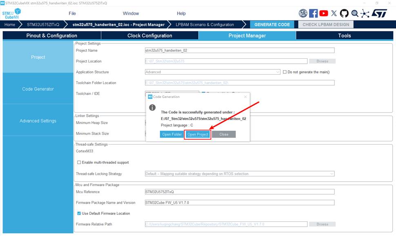Open the YouTube icon link
The height and width of the screenshot is (236, 396).
pos(323,13)
